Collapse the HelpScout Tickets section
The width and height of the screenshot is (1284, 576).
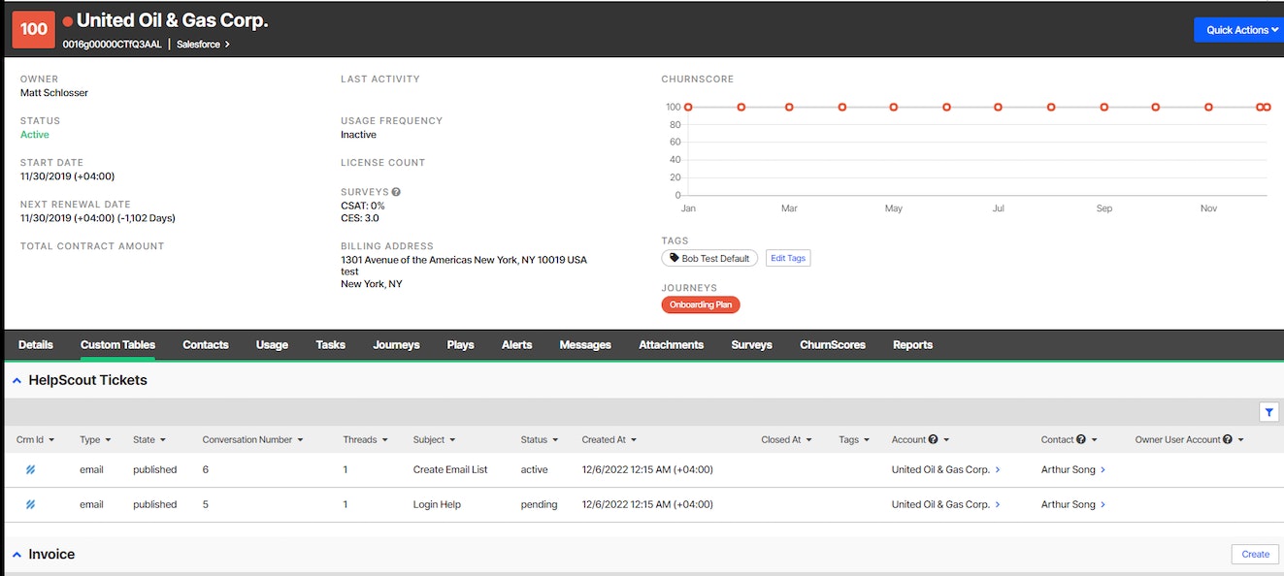pyautogui.click(x=16, y=381)
